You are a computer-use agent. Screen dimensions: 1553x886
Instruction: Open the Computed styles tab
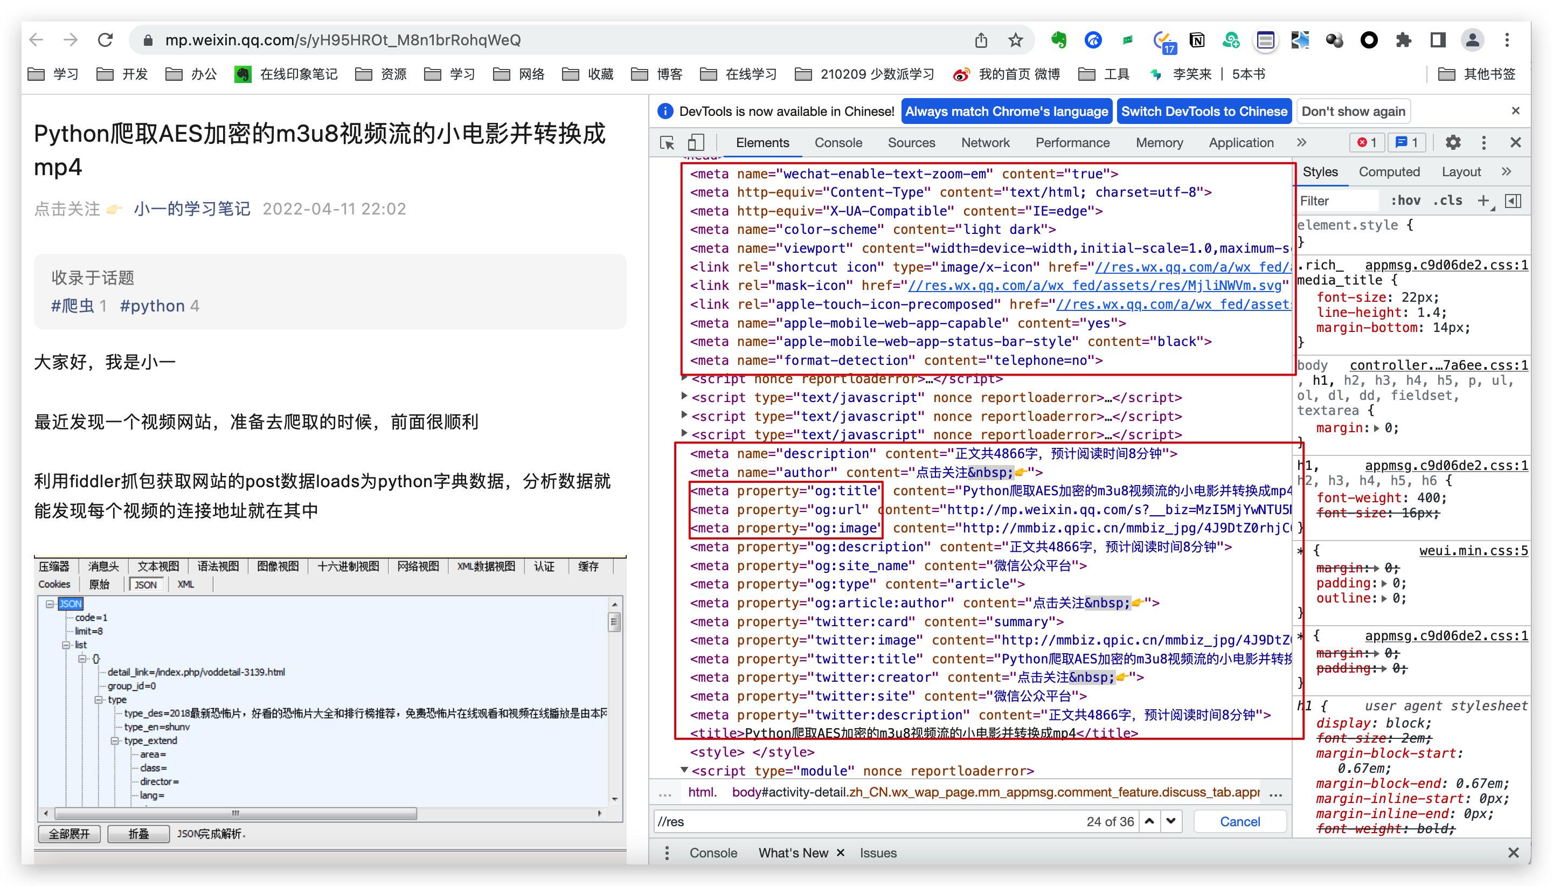[1389, 172]
